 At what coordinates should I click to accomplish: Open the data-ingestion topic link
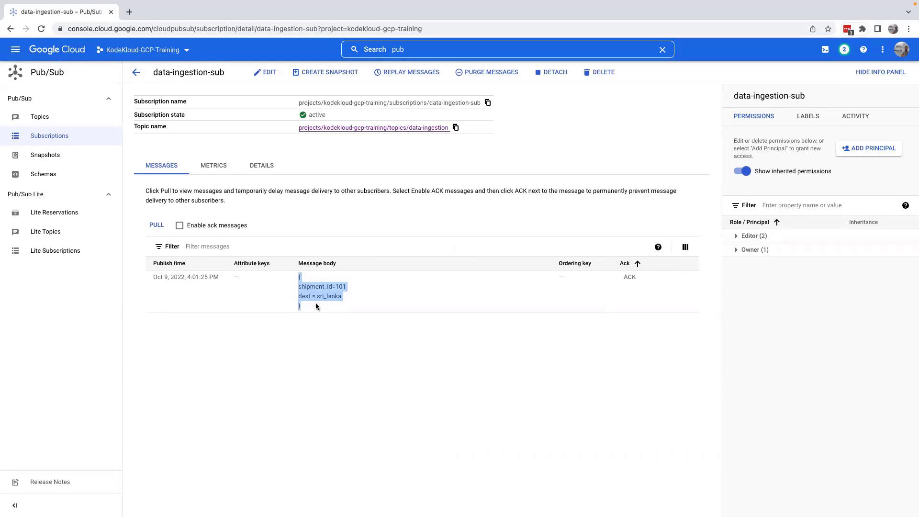(373, 128)
